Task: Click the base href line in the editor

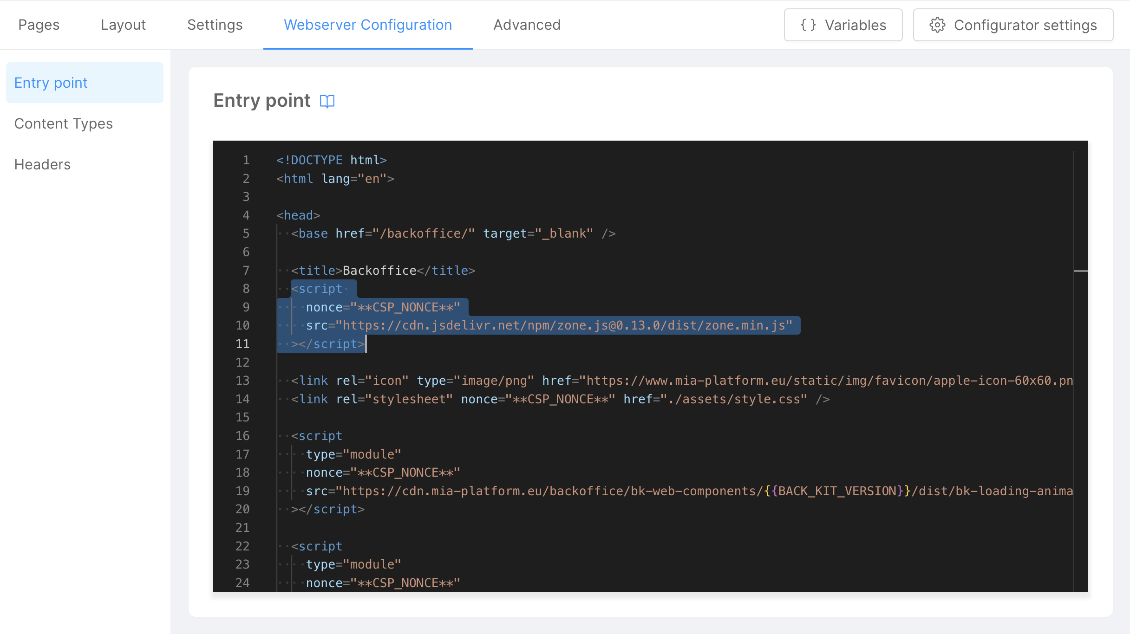Action: click(x=453, y=233)
